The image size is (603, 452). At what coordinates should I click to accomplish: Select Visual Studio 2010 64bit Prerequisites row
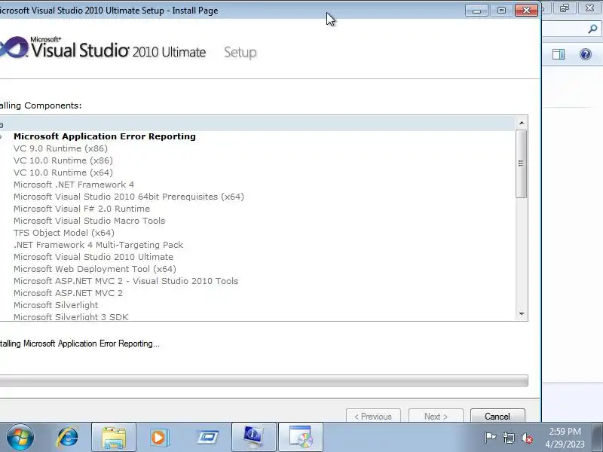[x=129, y=197]
